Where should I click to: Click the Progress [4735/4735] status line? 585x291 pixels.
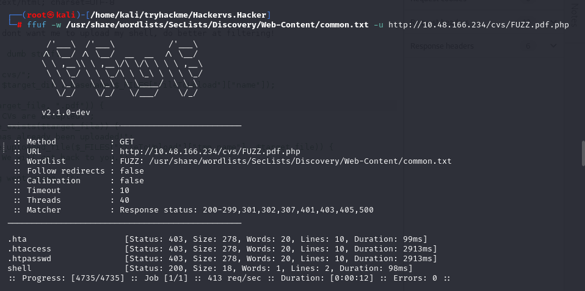(x=229, y=278)
